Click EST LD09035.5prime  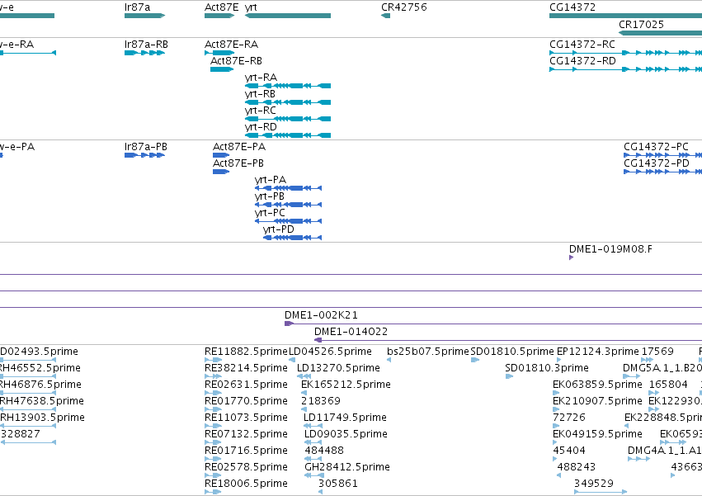point(313,442)
